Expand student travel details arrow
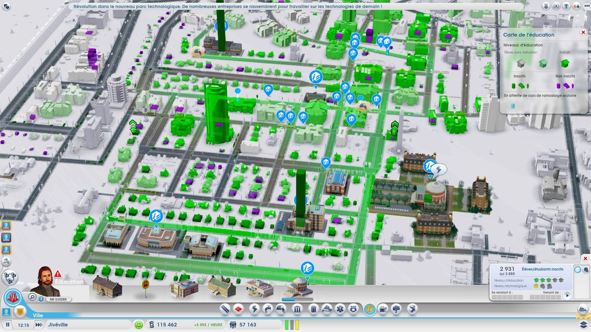Image resolution: width=591 pixels, height=332 pixels. [x=567, y=295]
